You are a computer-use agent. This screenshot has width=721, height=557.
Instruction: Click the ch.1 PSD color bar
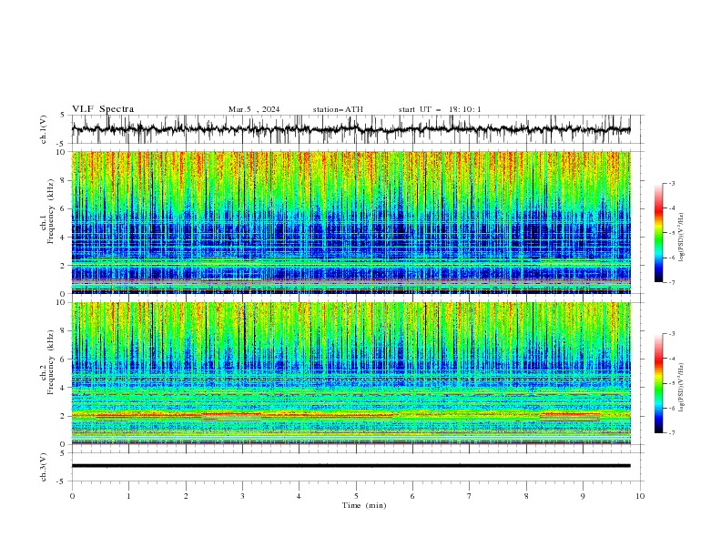coord(658,232)
